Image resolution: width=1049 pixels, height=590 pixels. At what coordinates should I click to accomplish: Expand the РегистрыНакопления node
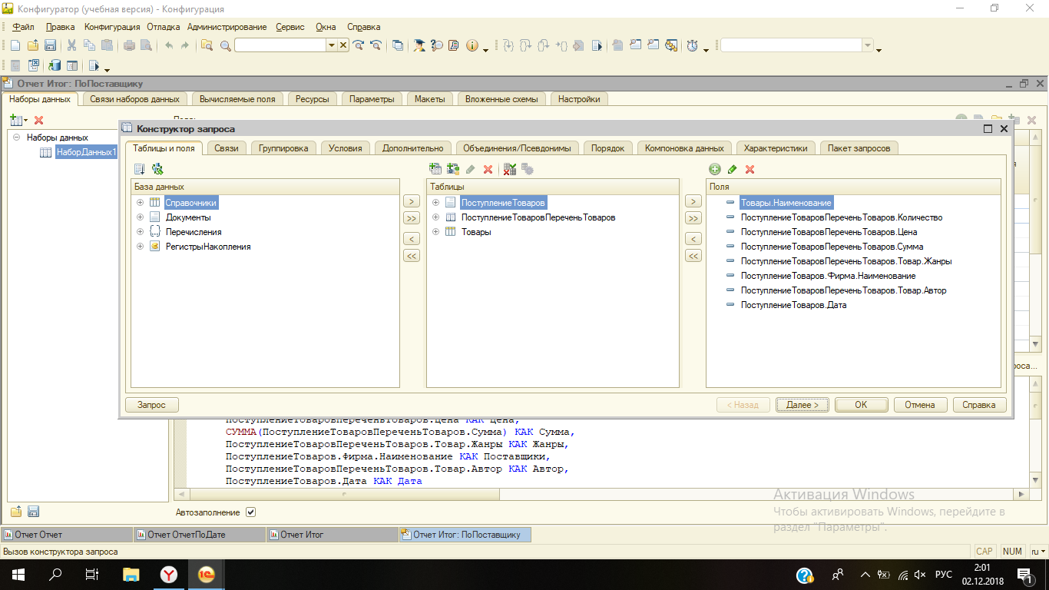(x=141, y=247)
